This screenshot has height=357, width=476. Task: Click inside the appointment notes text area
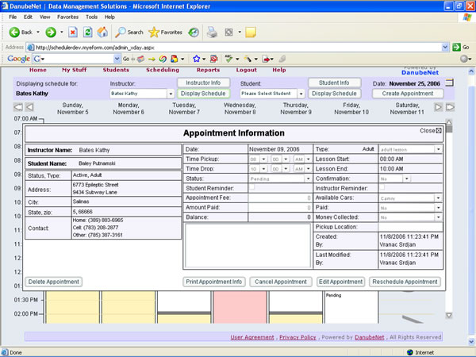[248, 246]
